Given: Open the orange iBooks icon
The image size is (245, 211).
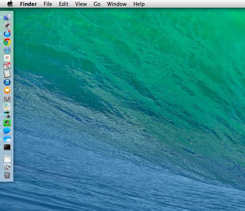Looking at the screenshot, I should point(7,90).
